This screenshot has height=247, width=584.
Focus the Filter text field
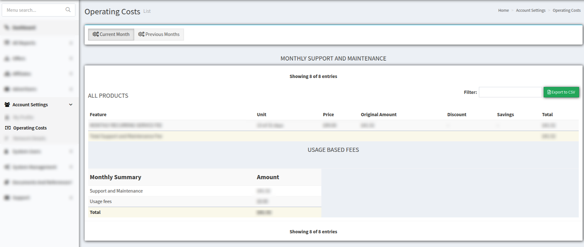tap(510, 92)
